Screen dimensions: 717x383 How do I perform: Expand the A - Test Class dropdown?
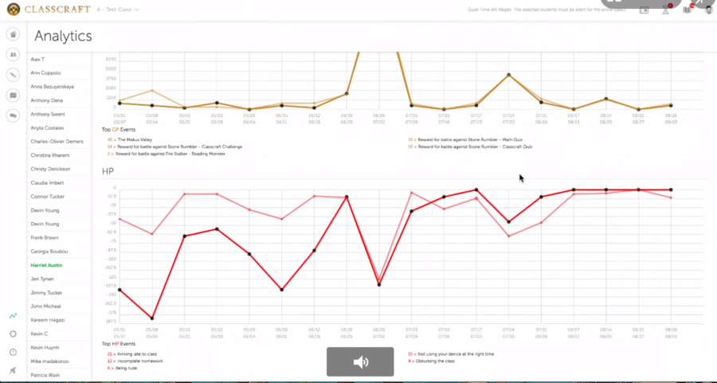tap(117, 10)
